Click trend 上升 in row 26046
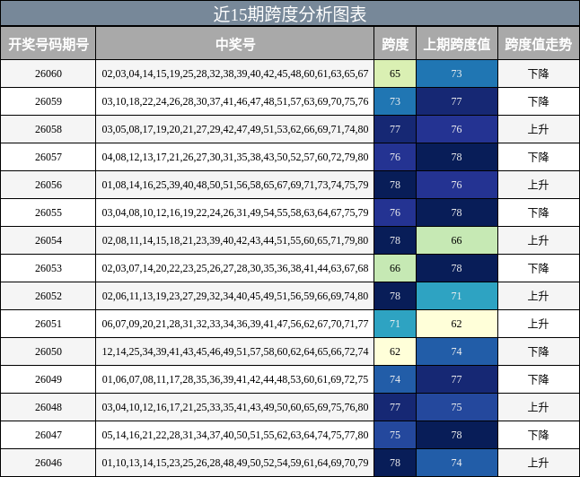 (x=538, y=463)
